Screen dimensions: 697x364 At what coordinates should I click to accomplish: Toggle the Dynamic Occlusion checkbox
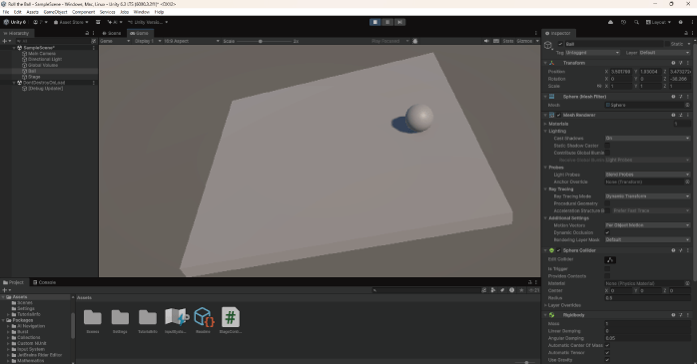pos(607,232)
